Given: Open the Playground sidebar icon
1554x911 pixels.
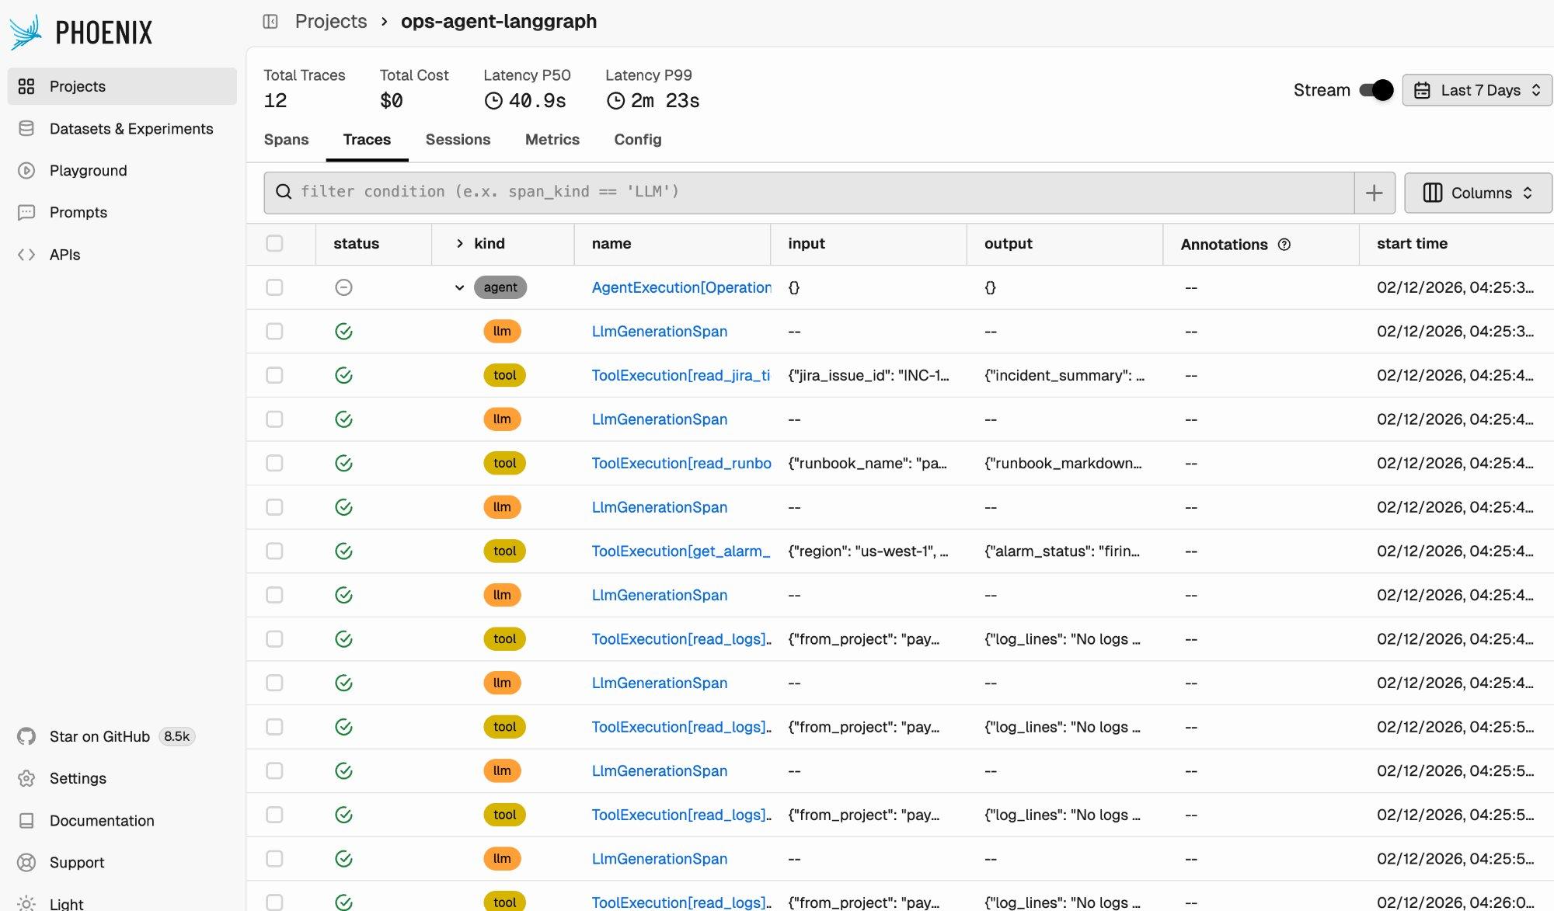Looking at the screenshot, I should point(26,171).
